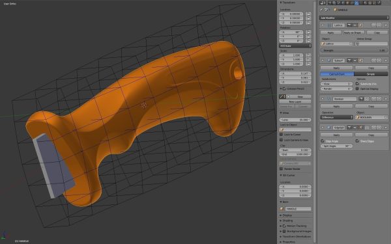Apply the Subsurf modifier
The image size is (391, 244).
[337, 68]
